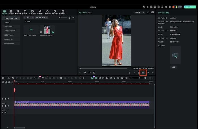Click the fullscreen expand icon in preview

[152, 73]
